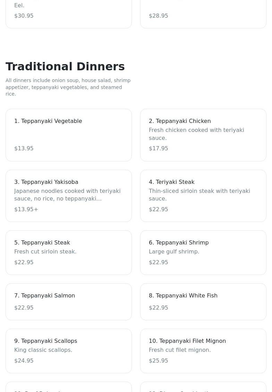Image resolution: width=272 pixels, height=392 pixels.
Task: Open the Teppanyaki Vegetable menu item
Action: tap(68, 135)
